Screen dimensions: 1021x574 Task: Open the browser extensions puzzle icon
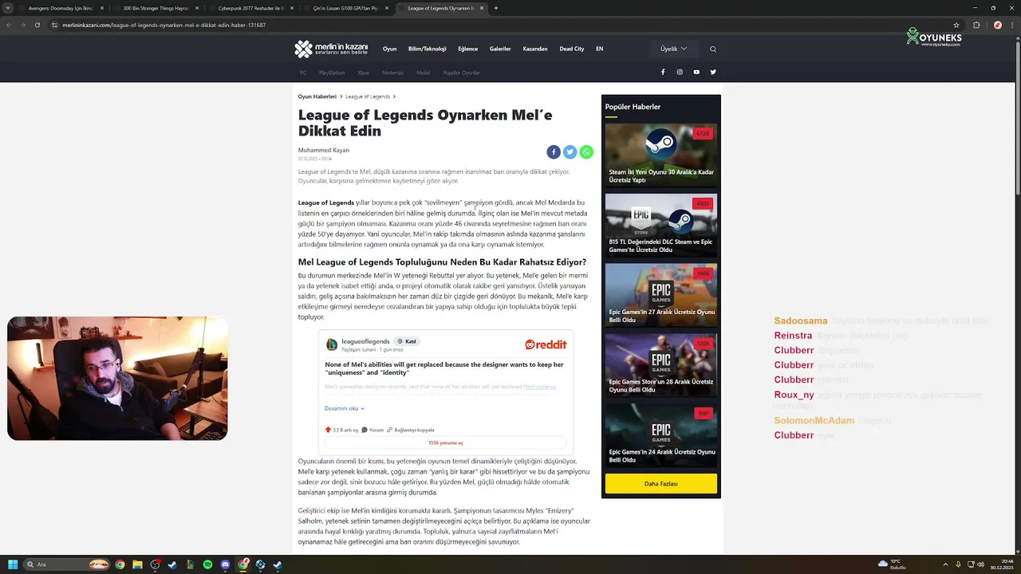[x=976, y=25]
